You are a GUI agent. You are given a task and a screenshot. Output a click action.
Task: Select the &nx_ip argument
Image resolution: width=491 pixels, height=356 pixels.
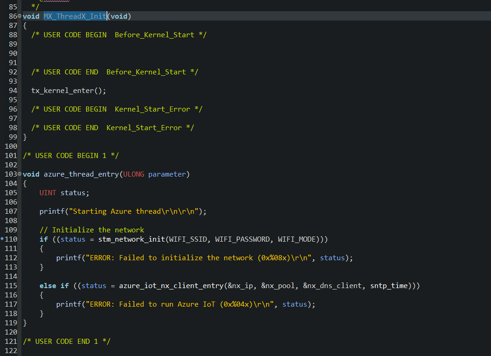240,286
